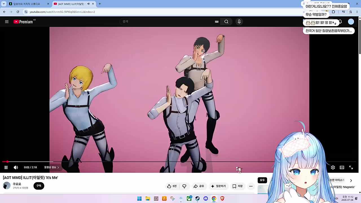Screen dimensions: 361x203
Task: Open more actions three-dot menu
Action: 251,186
